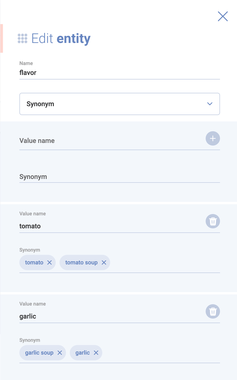Focus the entity Name field 'flavor'
The image size is (237, 380).
[119, 73]
